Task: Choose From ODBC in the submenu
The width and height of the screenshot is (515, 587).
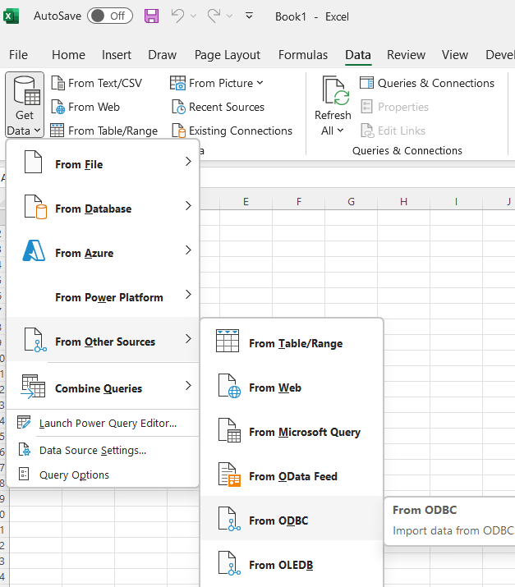Action: coord(292,519)
